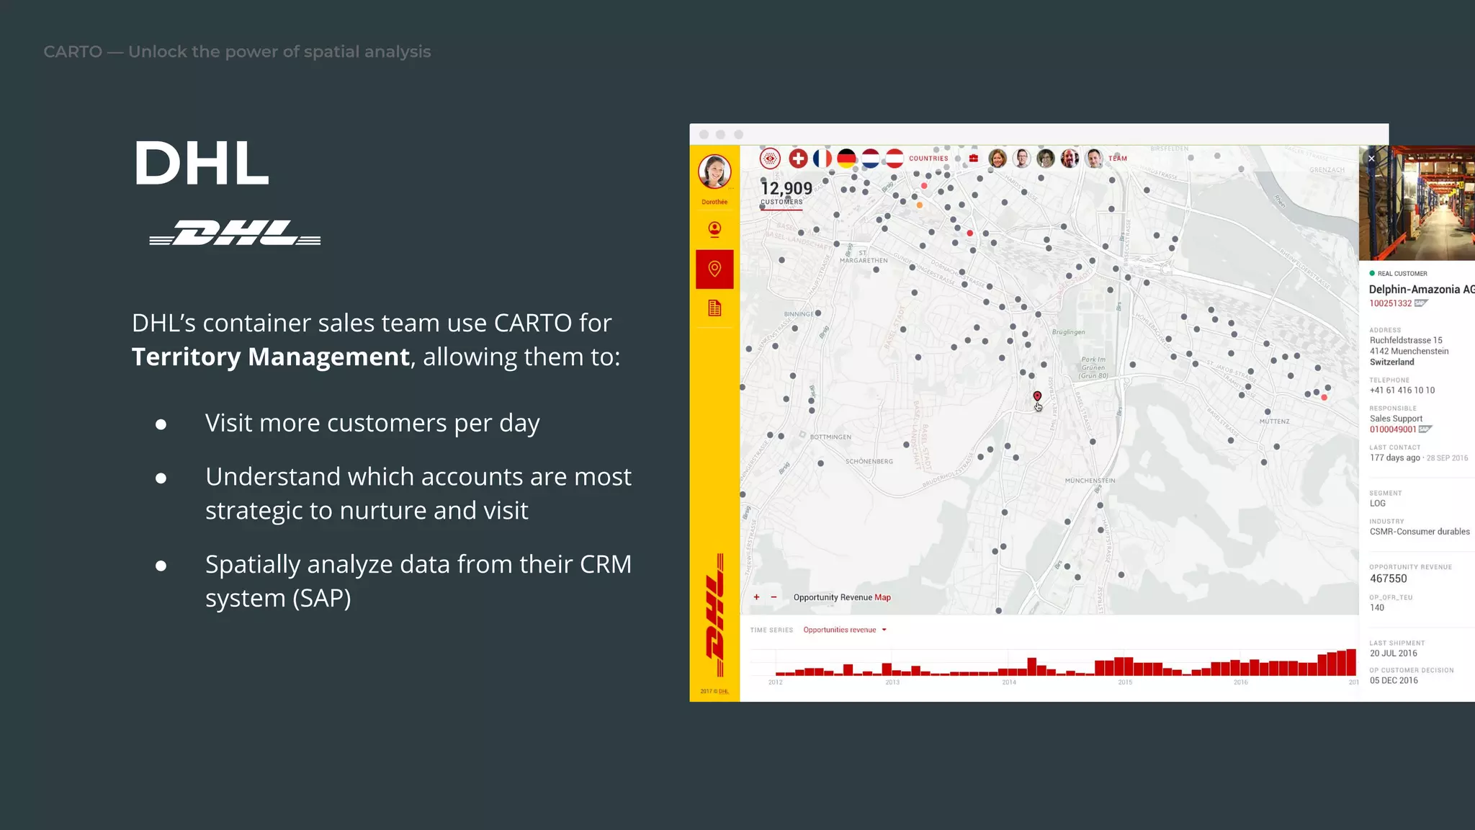Select the map pin sidebar icon
1475x830 pixels.
[x=714, y=269]
